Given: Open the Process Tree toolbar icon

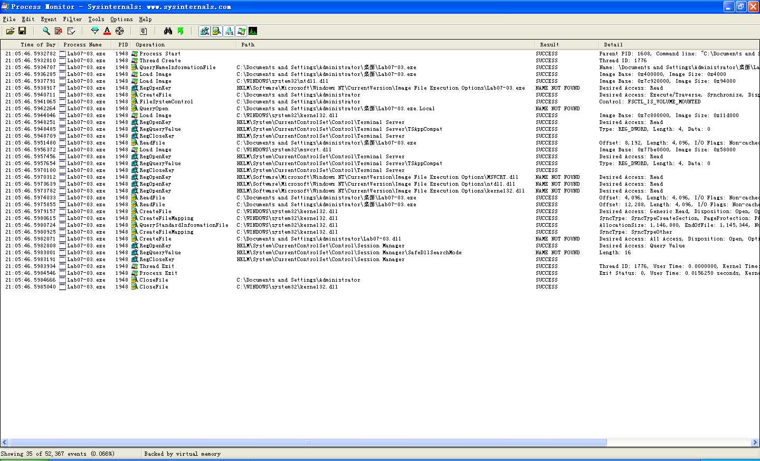Looking at the screenshot, I should pos(143,31).
